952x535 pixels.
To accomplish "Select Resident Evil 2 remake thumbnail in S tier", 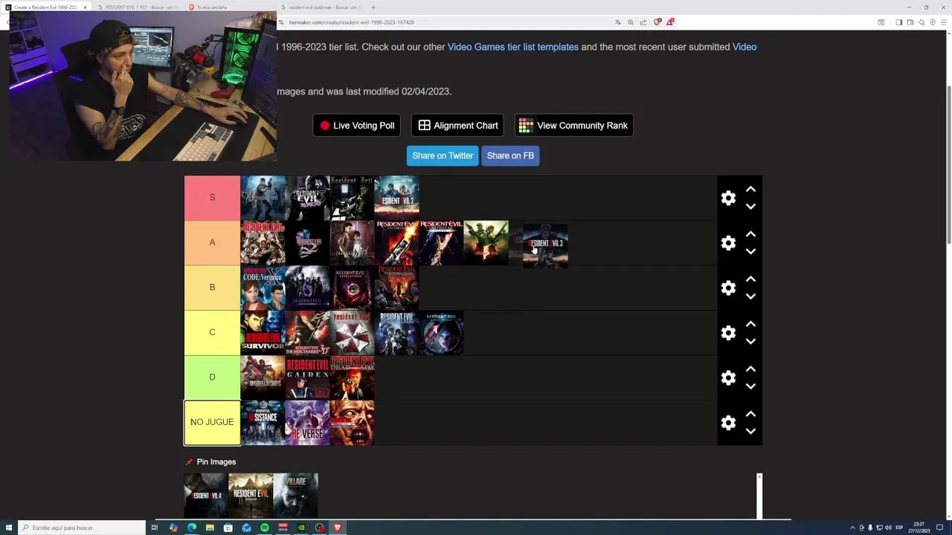I will (396, 198).
